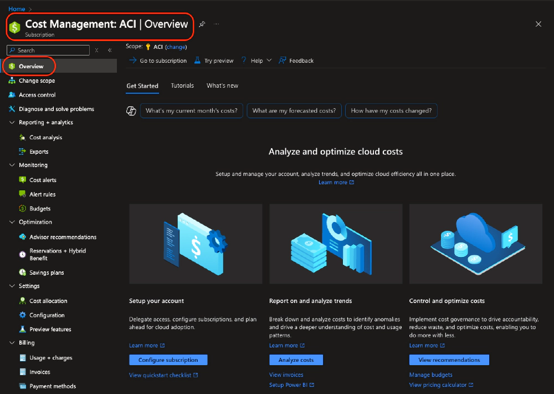This screenshot has width=554, height=394.
Task: Ask What's my current month's costs?
Action: [192, 111]
